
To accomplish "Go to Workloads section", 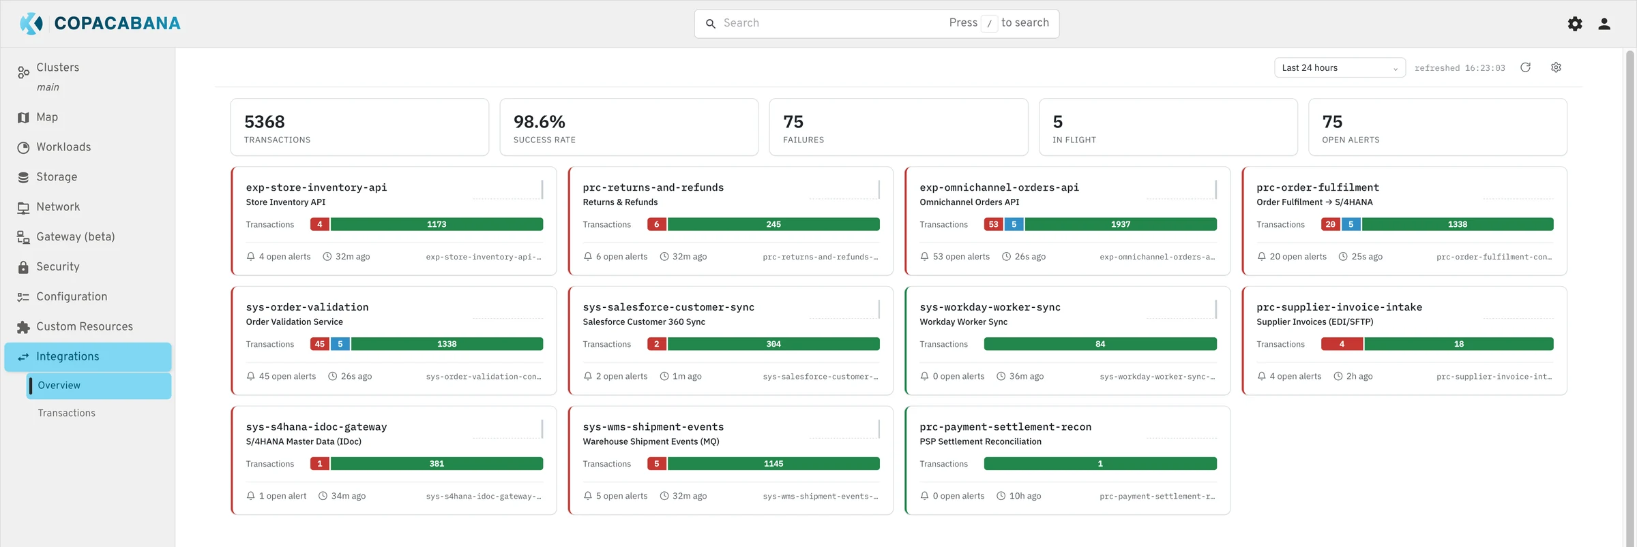I will click(63, 147).
